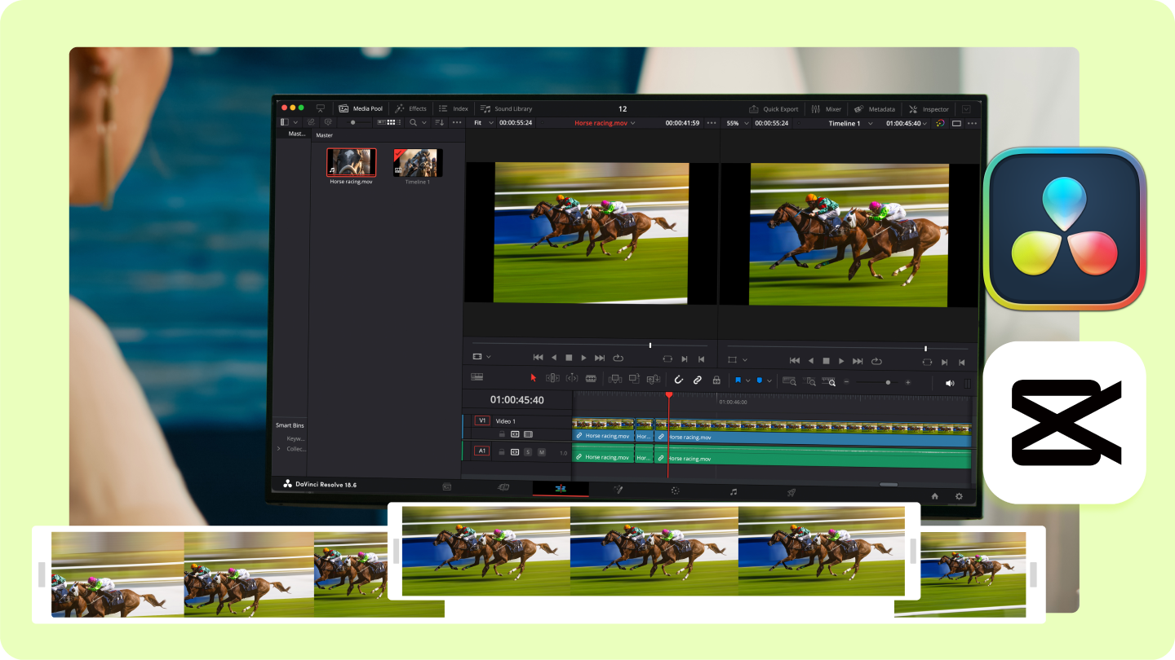Click timeline viewer Mark Out icon
The image size is (1175, 660).
962,362
